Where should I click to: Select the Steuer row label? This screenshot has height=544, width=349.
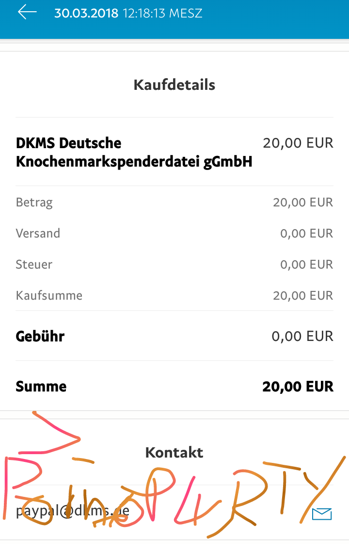click(x=34, y=265)
